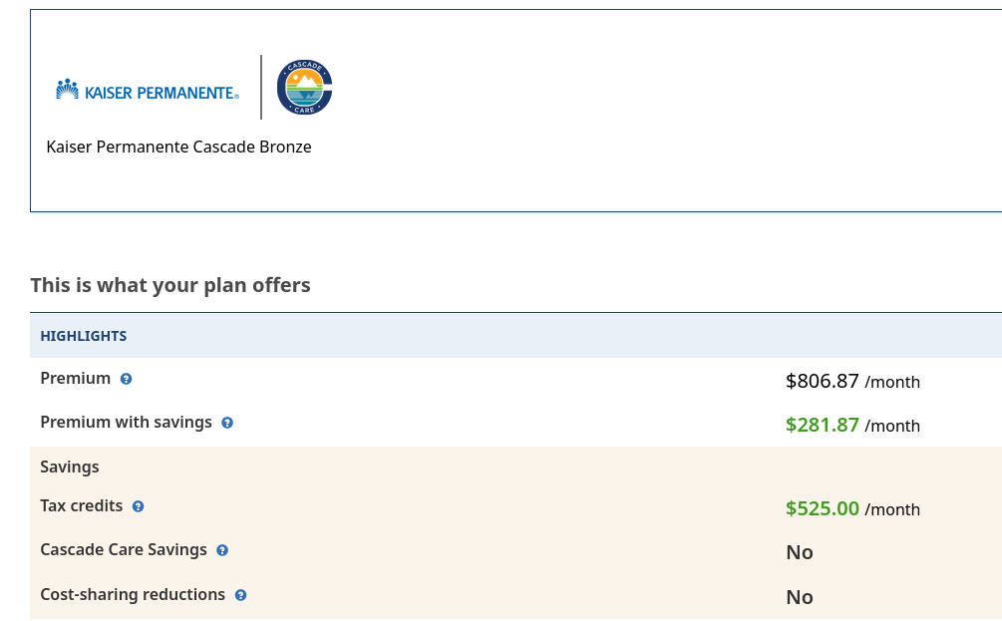
Task: Click the Kaiser Permanente logo
Action: click(x=148, y=92)
